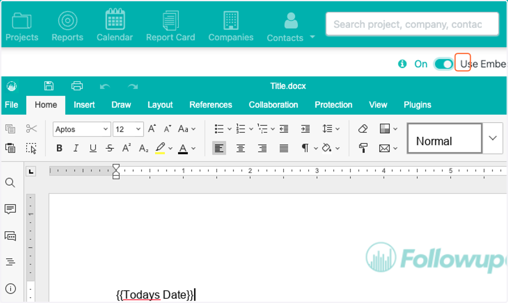
Task: Toggle underline formatting
Action: point(93,148)
